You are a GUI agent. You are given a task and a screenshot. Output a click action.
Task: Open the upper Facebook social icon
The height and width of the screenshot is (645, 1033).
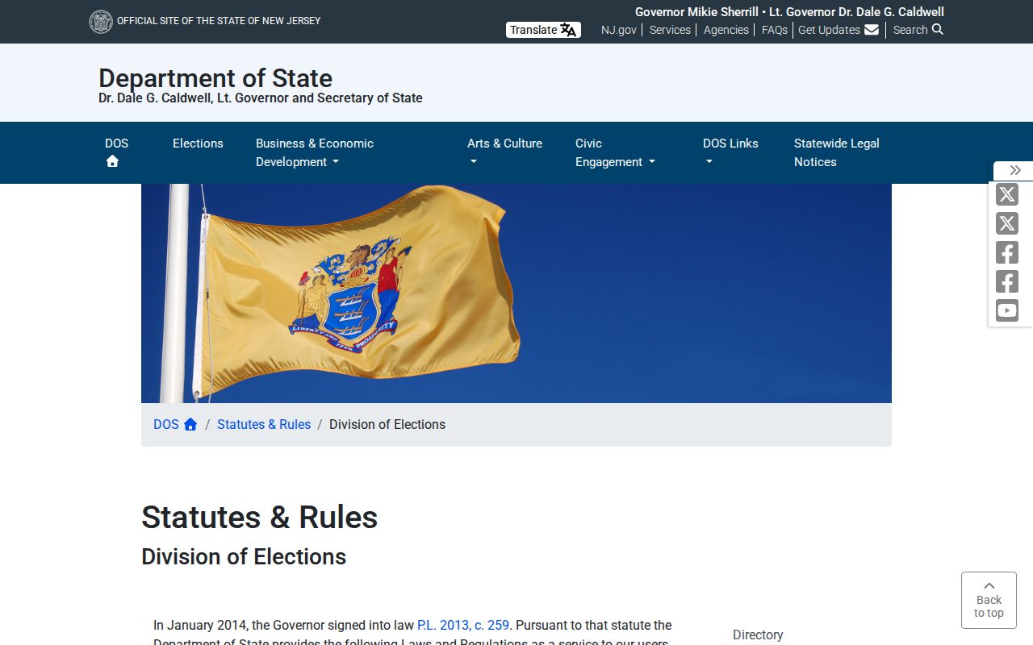1007,252
